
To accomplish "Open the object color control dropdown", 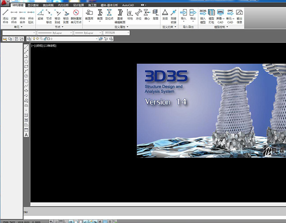I will pyautogui.click(x=19, y=33).
